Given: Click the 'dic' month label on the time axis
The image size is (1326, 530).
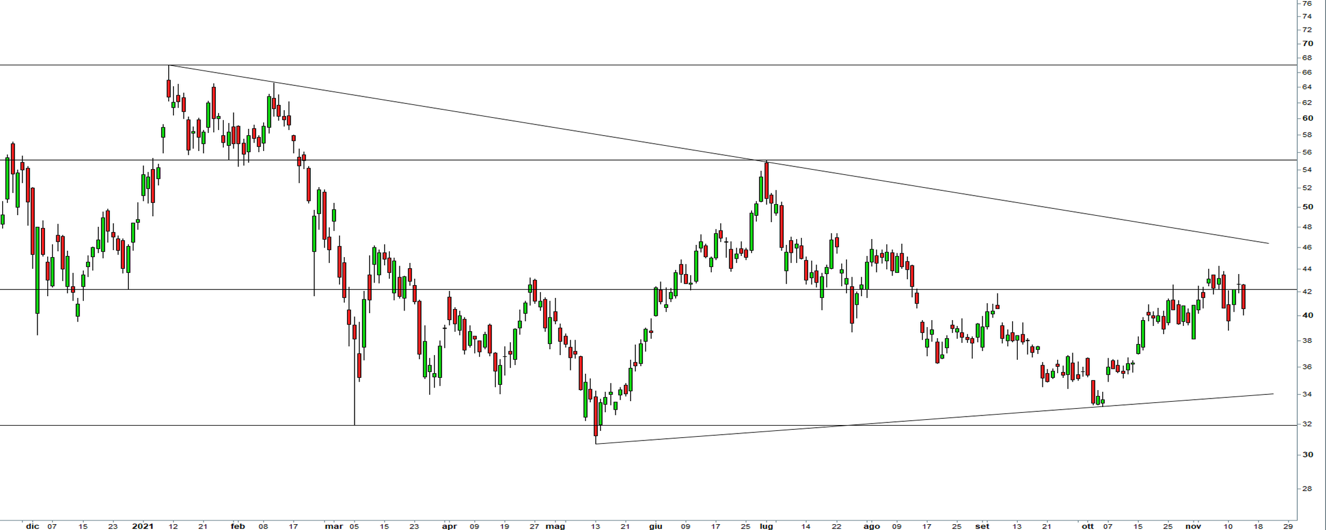Looking at the screenshot, I should click(32, 526).
